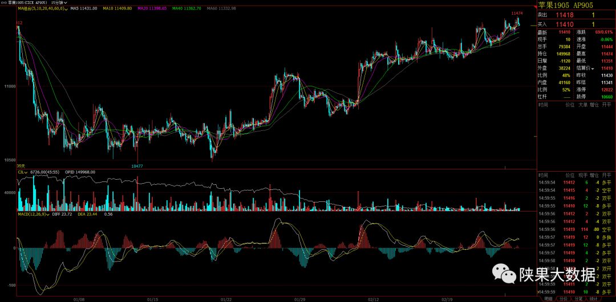616x302 pixels.
Task: Open the MACD(12,26,9) indicator dropdown
Action: pos(33,214)
